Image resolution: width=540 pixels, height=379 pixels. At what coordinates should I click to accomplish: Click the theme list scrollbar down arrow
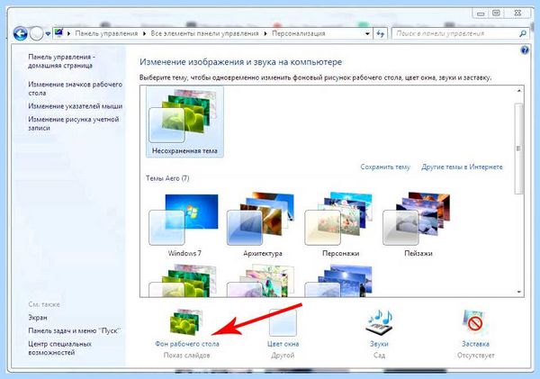click(x=518, y=292)
